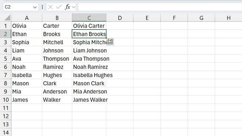
Task: Select row 12 header
Action: 6,116
